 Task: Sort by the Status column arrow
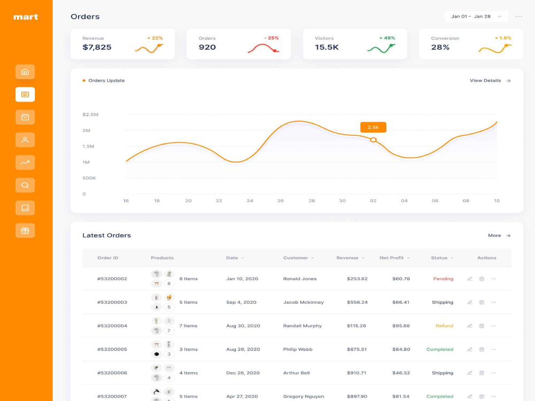[x=452, y=258]
